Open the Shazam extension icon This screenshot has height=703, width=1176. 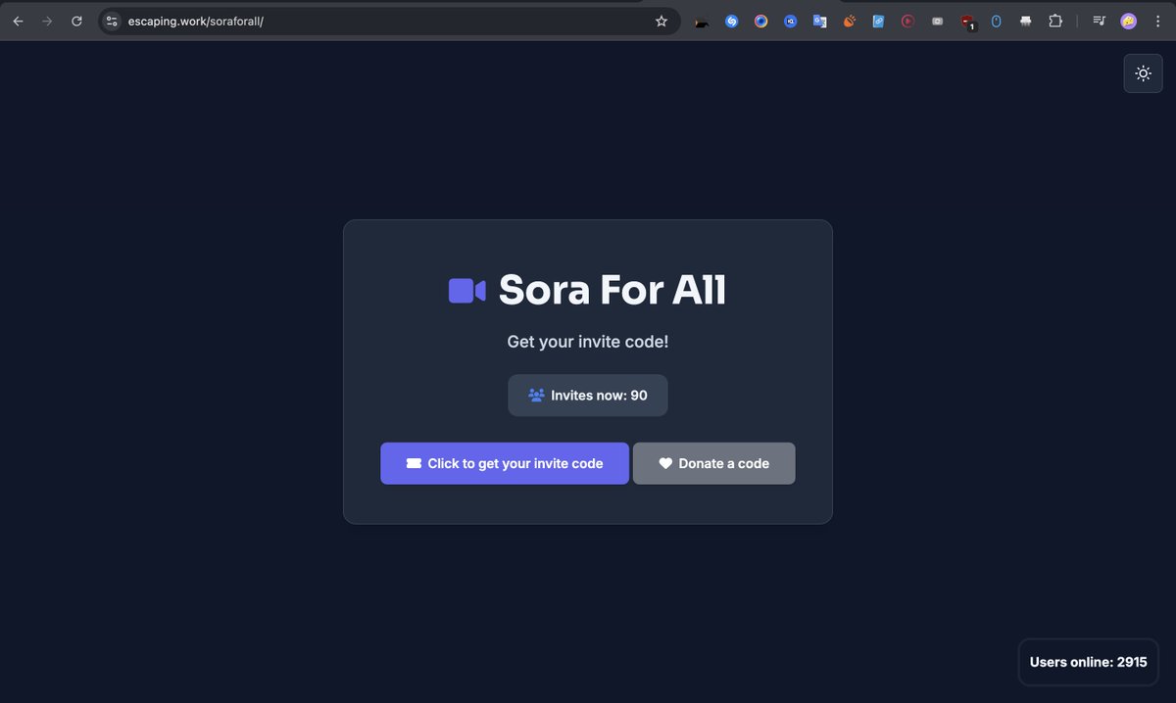tap(731, 21)
